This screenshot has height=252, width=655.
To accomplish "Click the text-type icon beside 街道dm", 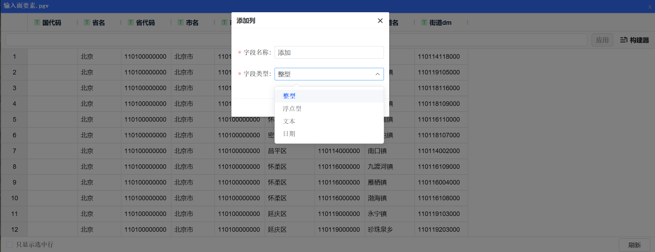I will point(424,22).
